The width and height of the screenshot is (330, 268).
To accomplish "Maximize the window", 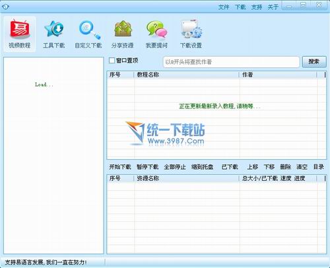I will (x=304, y=5).
